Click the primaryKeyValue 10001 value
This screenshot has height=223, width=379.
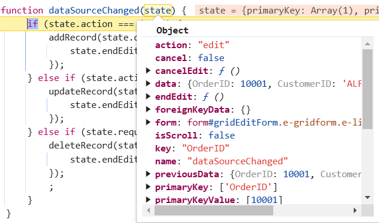[264, 200]
